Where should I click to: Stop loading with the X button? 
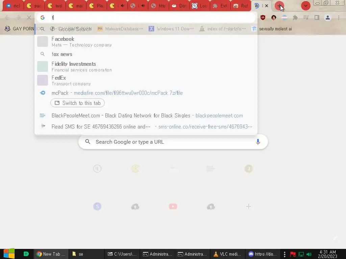coord(29,18)
